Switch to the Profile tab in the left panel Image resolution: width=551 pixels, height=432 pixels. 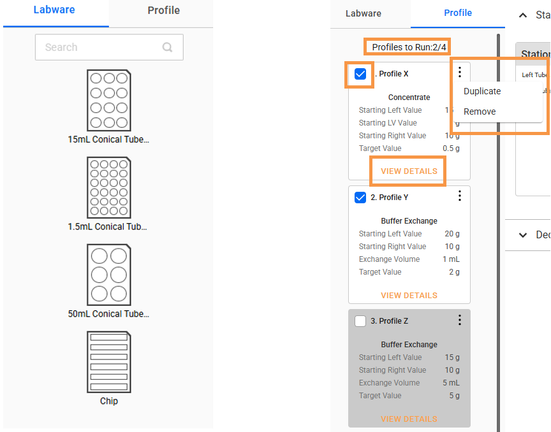click(x=163, y=10)
